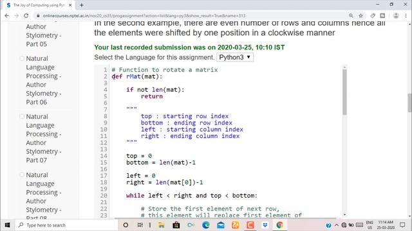Screen dimensions: 412x231
Task: Click the code editor scroll down arrow
Action: [344, 215]
